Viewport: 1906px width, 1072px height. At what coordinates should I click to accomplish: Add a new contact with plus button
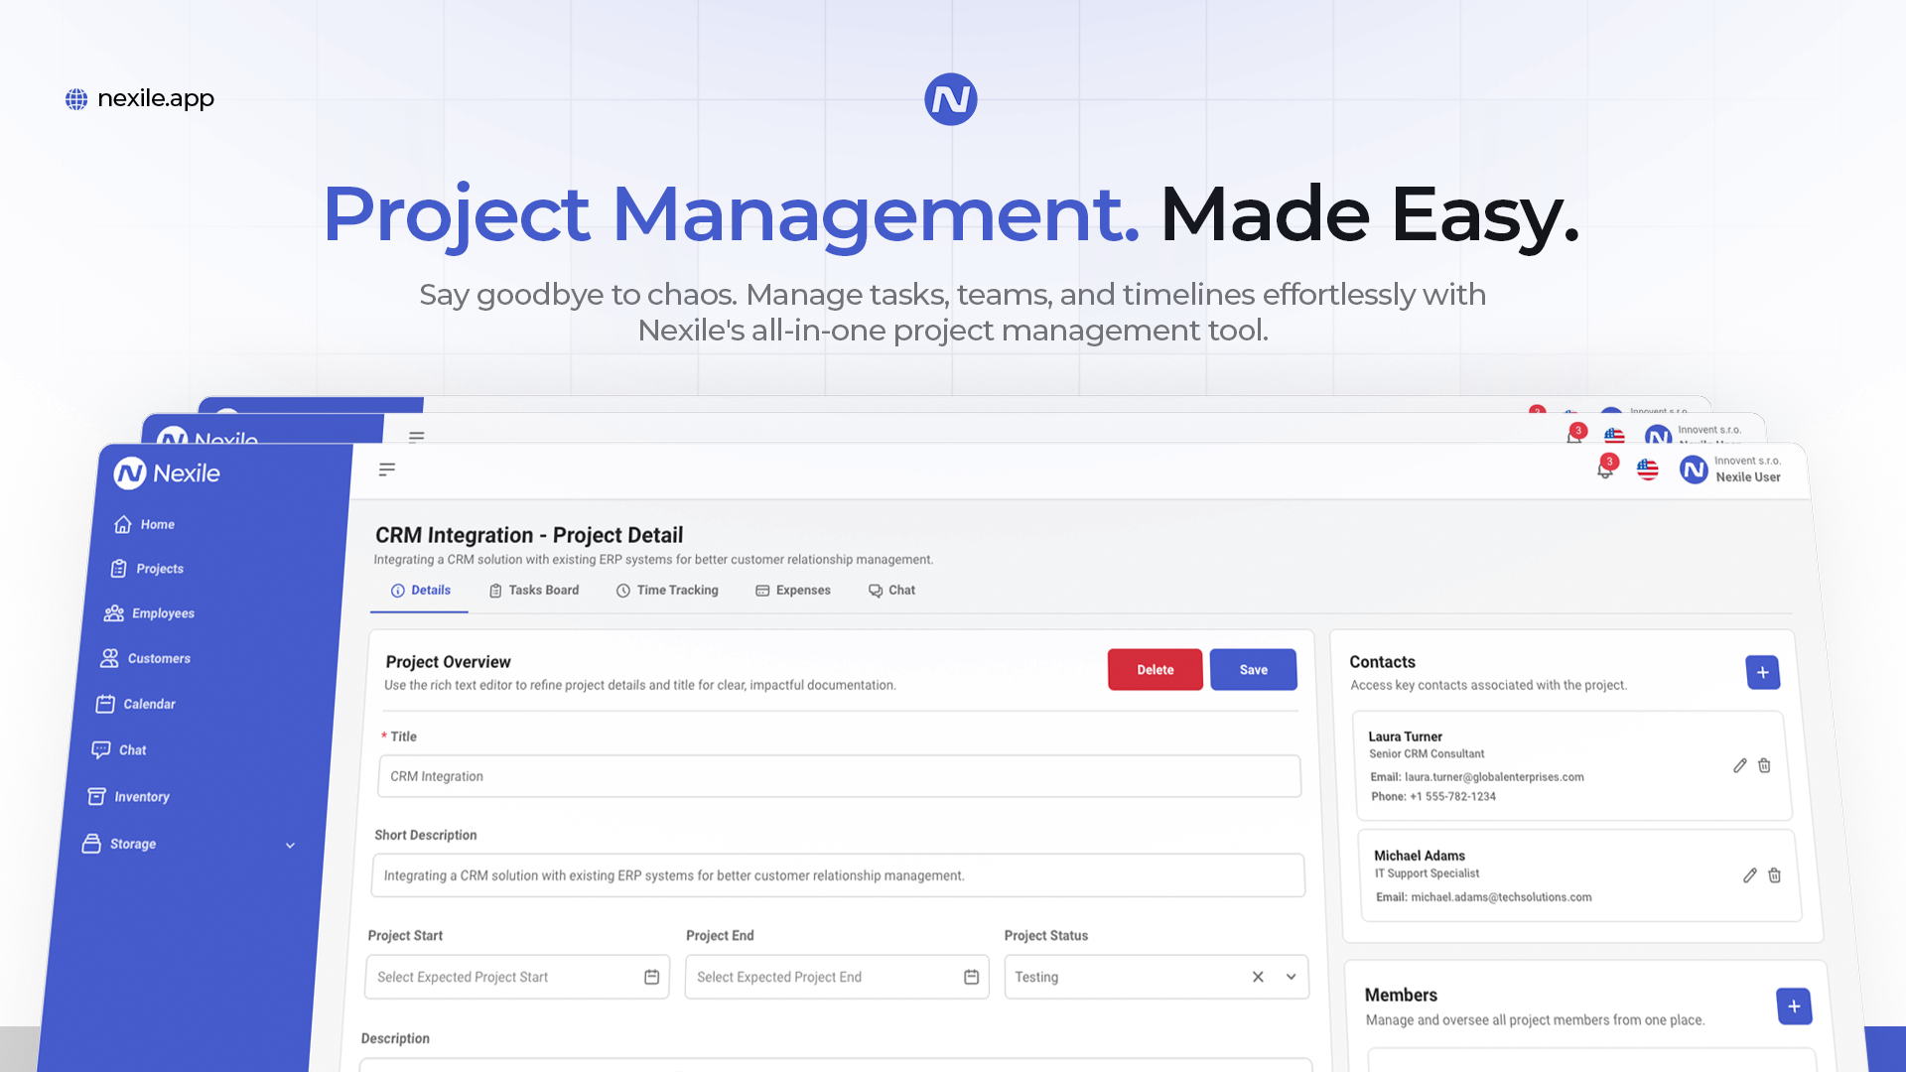[1763, 672]
